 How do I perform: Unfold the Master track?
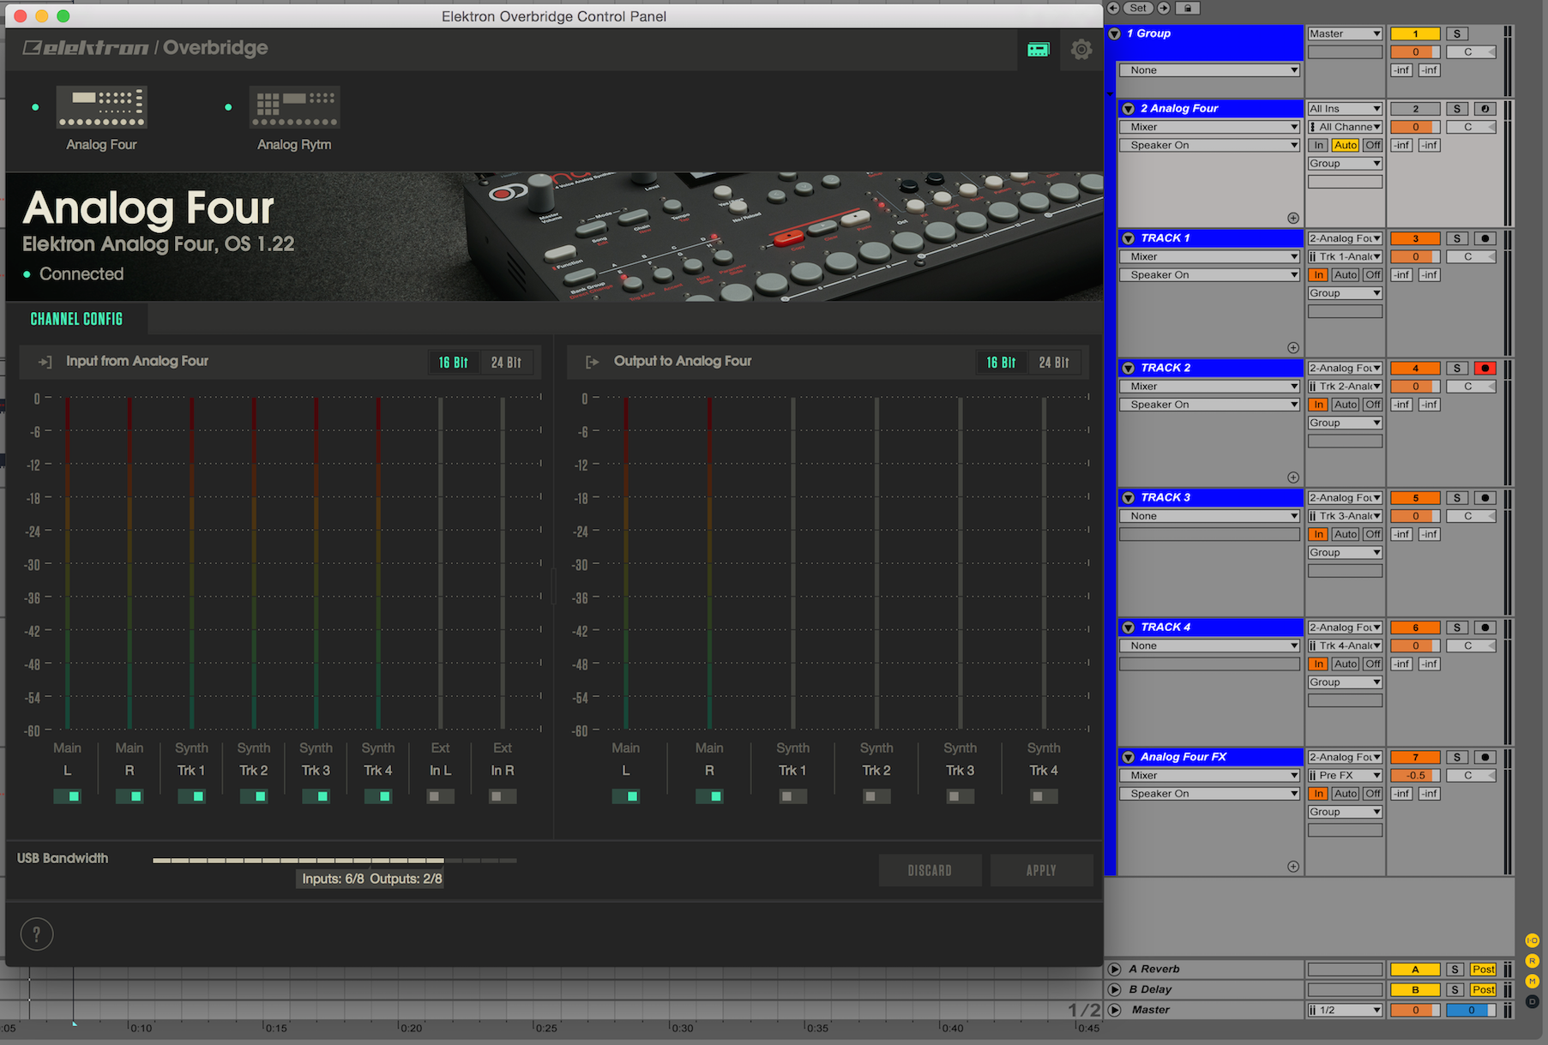[1115, 1010]
